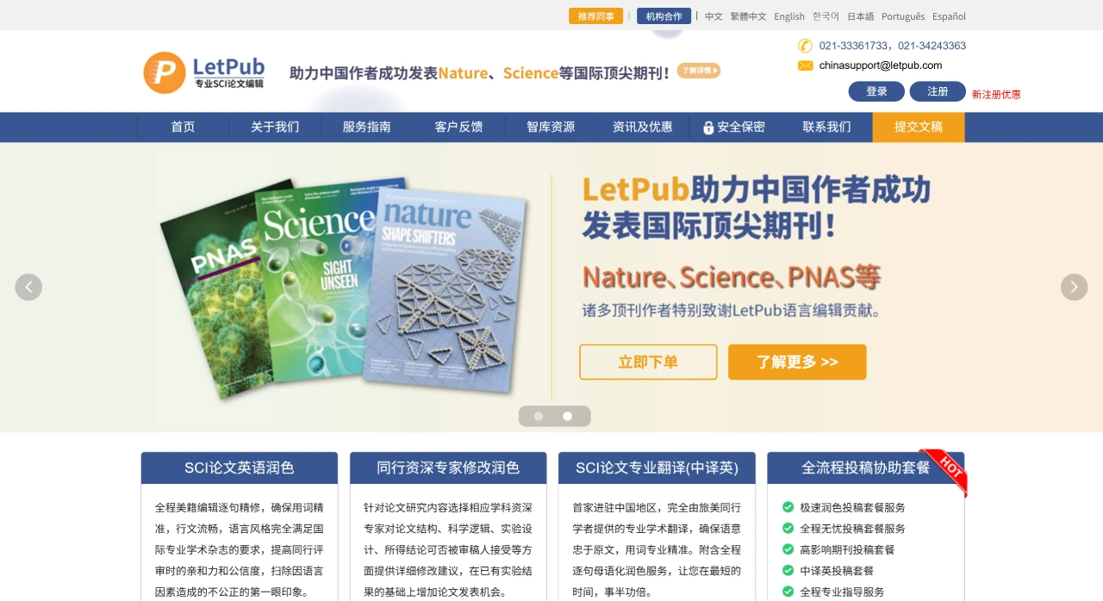Click green check icon beside 全程专业指导服务
The image size is (1103, 601).
(788, 592)
